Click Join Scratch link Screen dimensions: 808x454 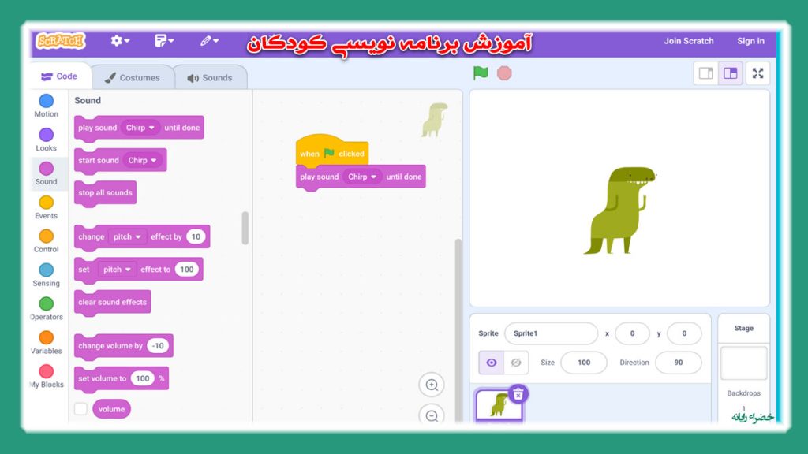tap(688, 41)
